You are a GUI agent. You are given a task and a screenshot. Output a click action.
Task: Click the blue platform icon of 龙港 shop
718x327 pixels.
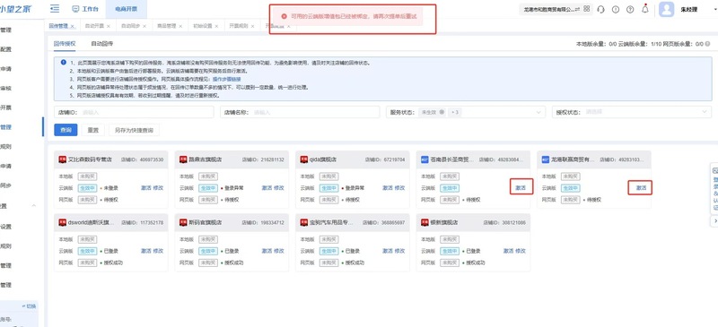[x=546, y=159]
